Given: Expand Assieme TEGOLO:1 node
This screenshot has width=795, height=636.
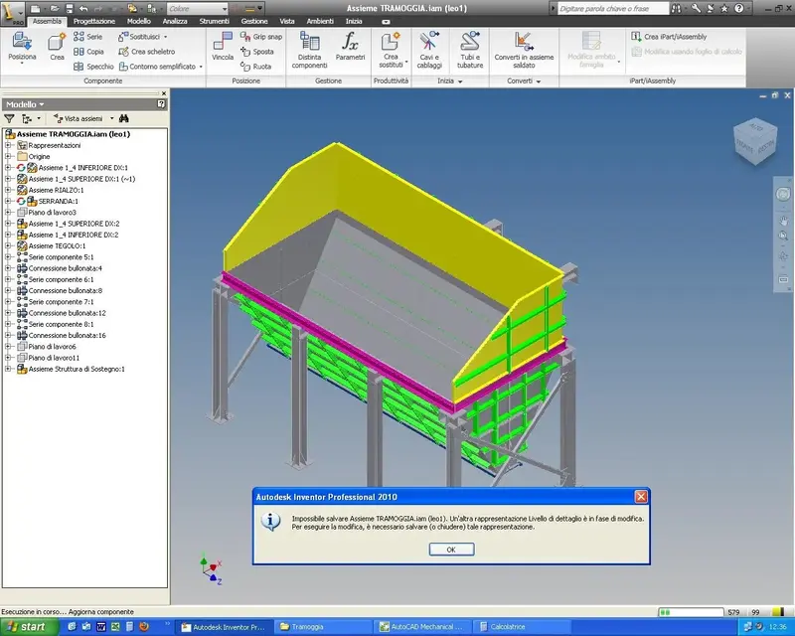Looking at the screenshot, I should [8, 246].
